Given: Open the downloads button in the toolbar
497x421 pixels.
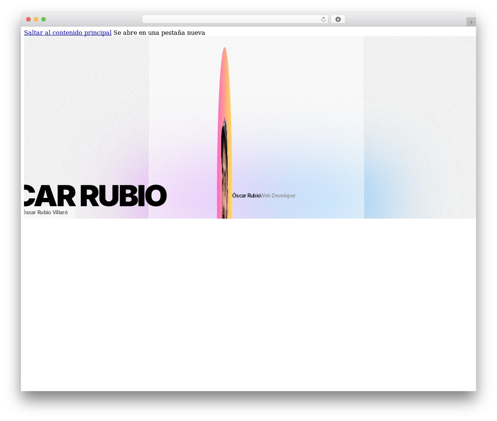Looking at the screenshot, I should [338, 19].
